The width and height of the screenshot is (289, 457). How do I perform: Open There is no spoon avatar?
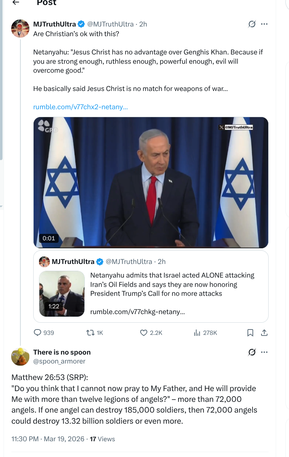point(20,357)
